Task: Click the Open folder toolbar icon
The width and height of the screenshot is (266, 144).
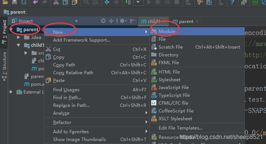Action: point(5,2)
